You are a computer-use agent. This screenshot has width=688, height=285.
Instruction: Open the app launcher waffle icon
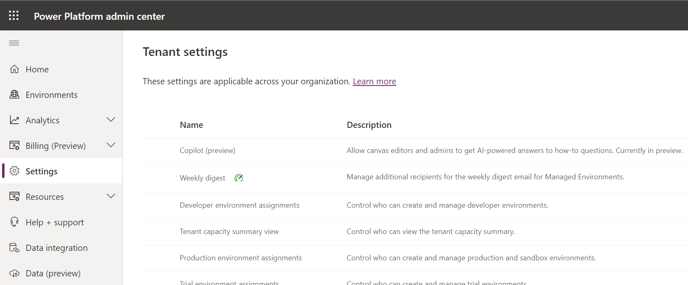click(x=14, y=16)
